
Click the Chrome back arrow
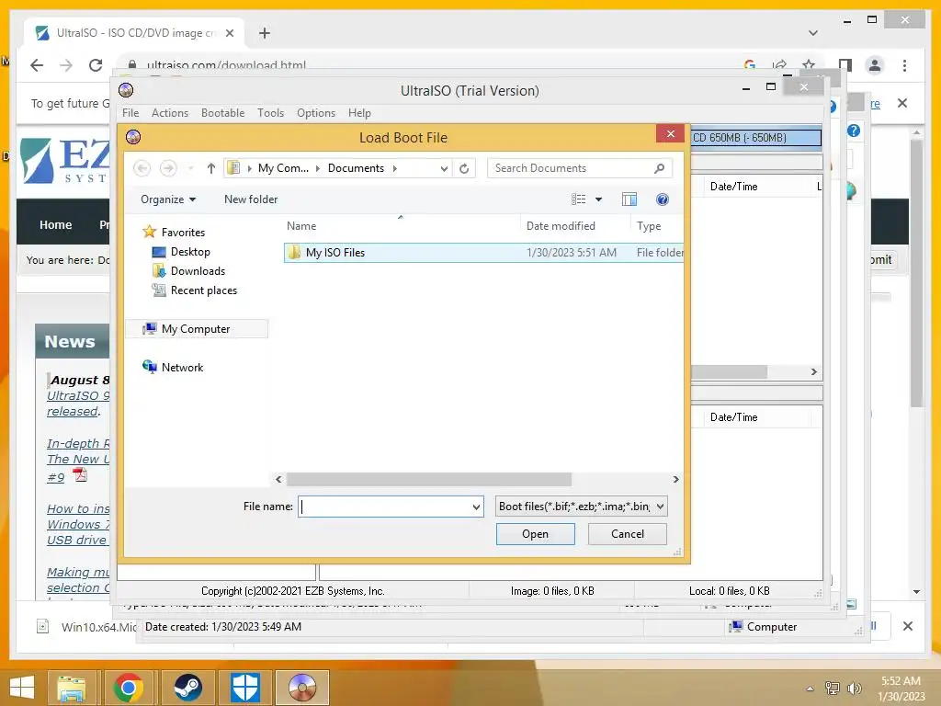click(x=37, y=65)
